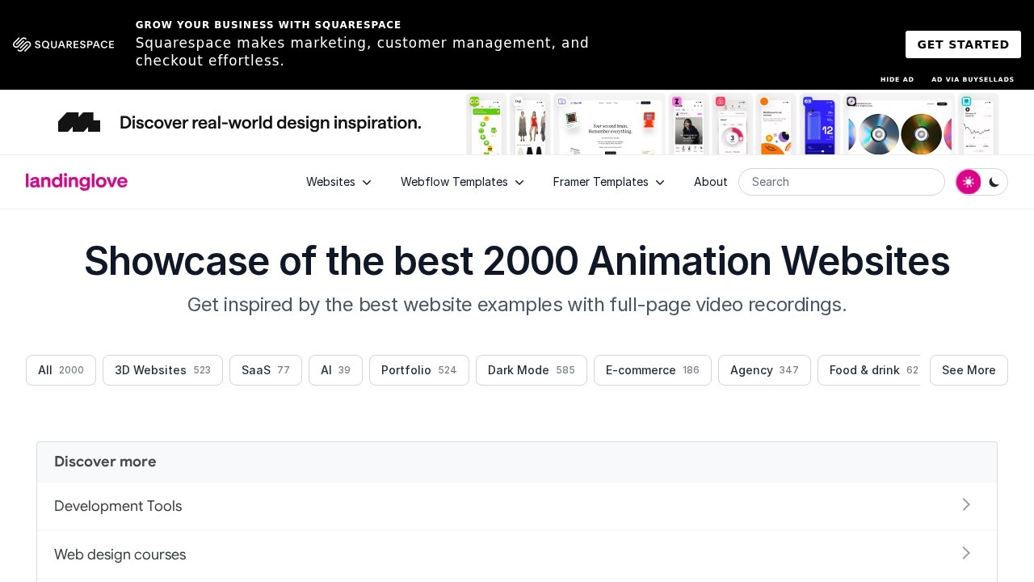Viewport: 1034px width, 582px height.
Task: Open the Webflow Templates dropdown
Action: point(462,182)
